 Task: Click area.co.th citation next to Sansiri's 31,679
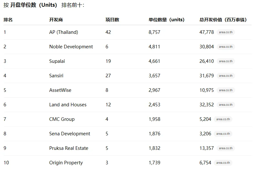[226, 76]
